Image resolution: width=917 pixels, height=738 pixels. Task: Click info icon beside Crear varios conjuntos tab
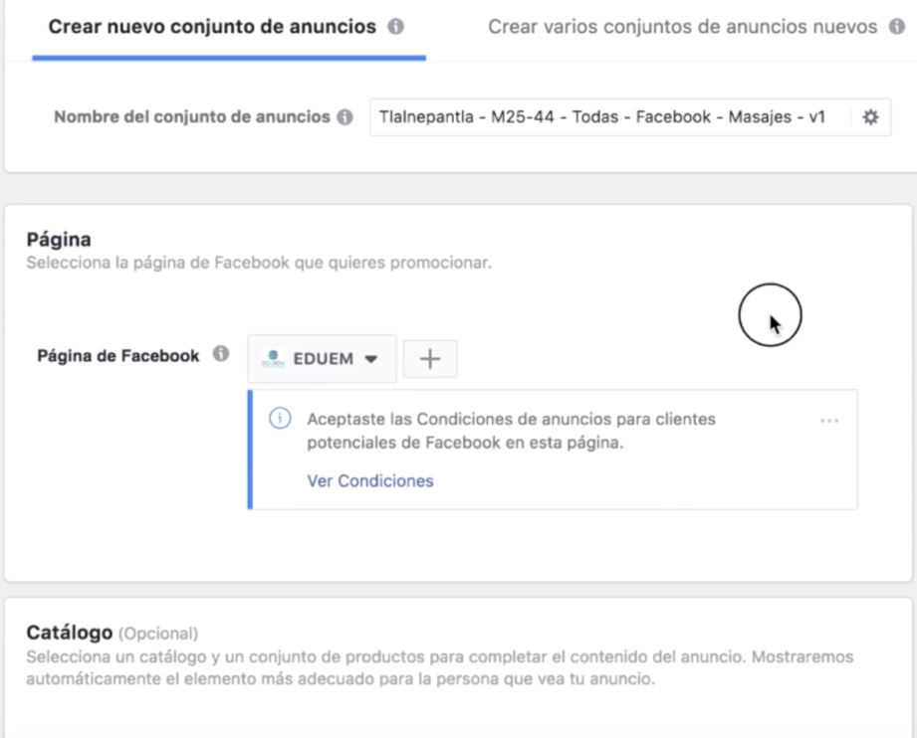(896, 27)
